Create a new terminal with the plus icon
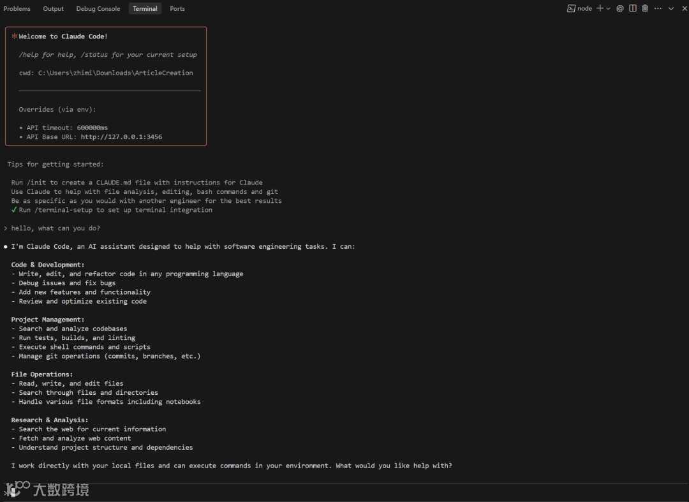Viewport: 689px width, 502px height. (600, 8)
